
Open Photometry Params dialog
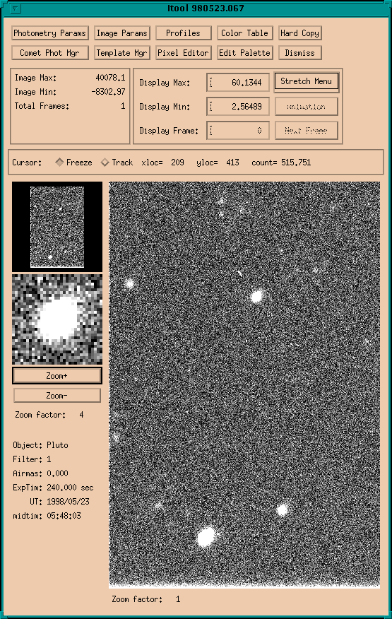(49, 33)
